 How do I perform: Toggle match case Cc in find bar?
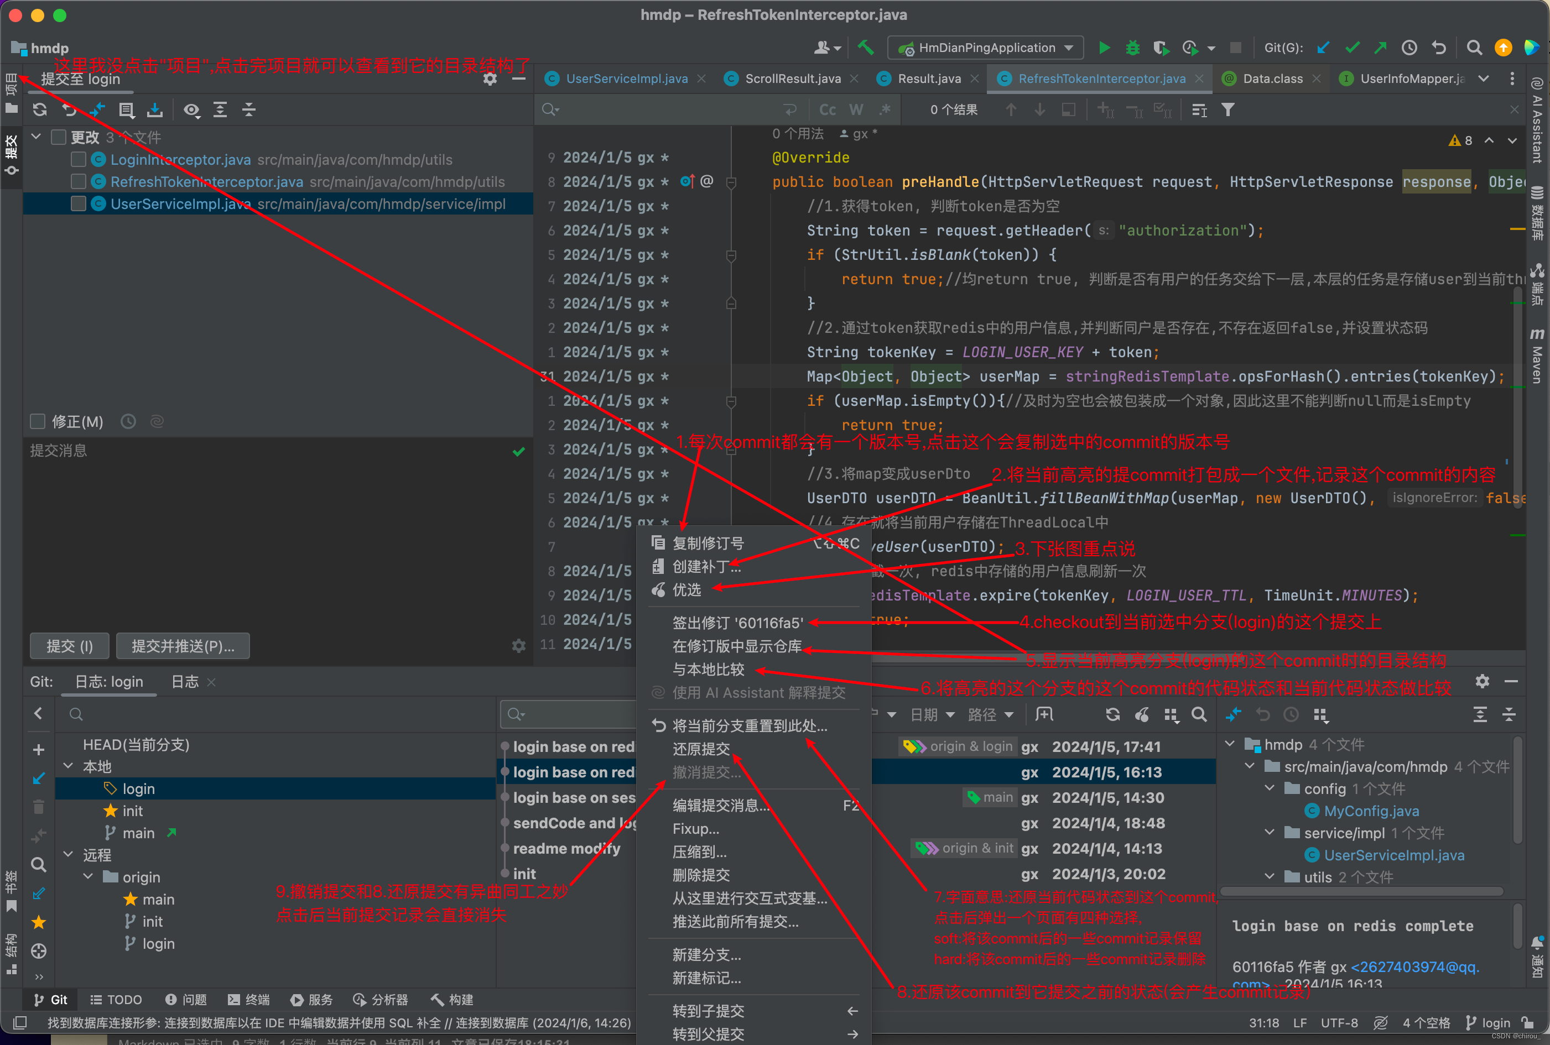[x=828, y=110]
